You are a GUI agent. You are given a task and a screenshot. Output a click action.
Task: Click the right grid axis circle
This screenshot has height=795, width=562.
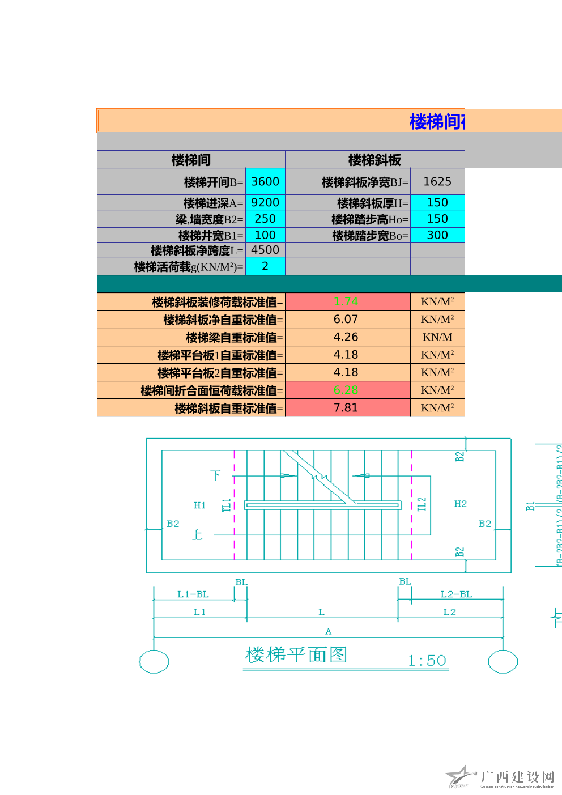[x=503, y=661]
